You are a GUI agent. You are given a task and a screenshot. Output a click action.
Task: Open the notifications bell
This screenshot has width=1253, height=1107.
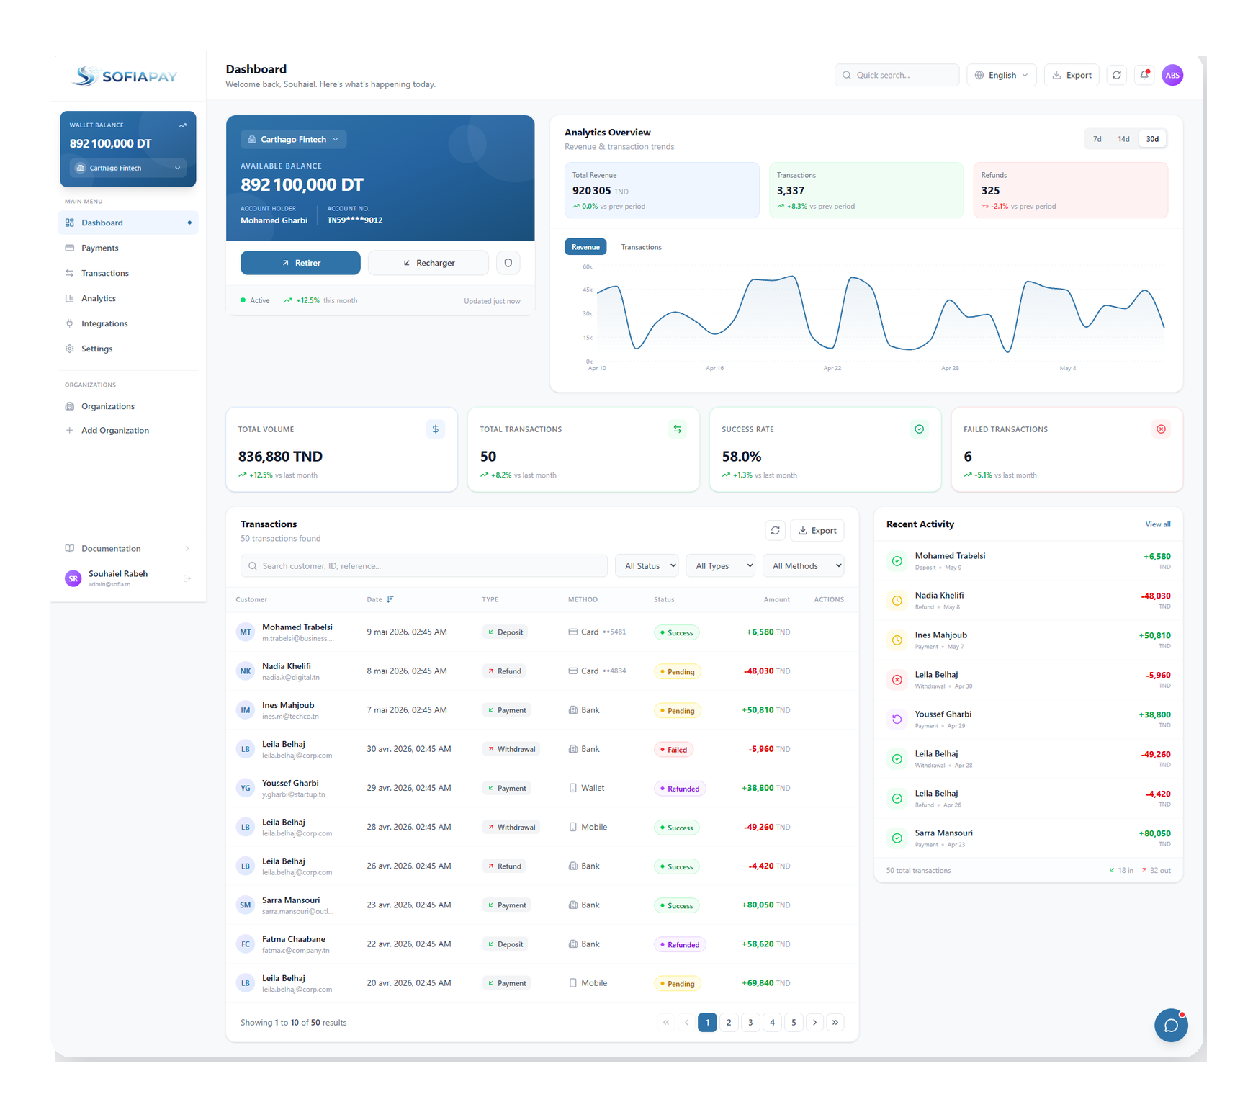pyautogui.click(x=1144, y=75)
